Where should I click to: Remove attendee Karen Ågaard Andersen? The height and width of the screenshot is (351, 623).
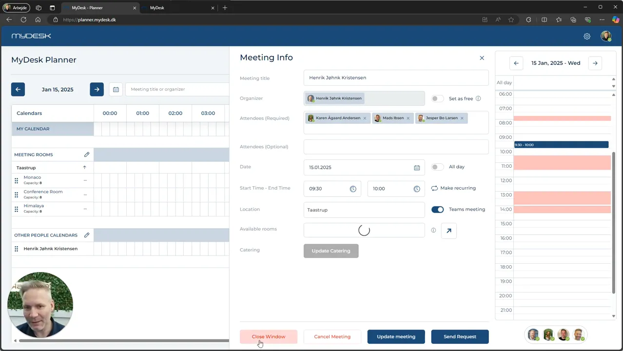[x=365, y=118]
